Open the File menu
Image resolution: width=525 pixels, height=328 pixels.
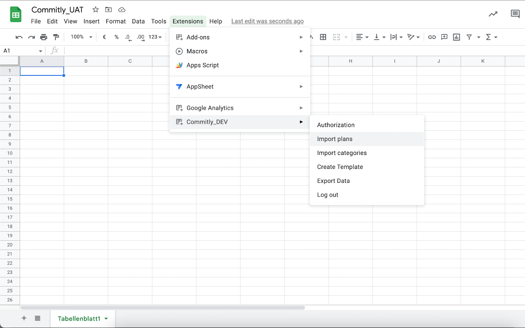36,21
